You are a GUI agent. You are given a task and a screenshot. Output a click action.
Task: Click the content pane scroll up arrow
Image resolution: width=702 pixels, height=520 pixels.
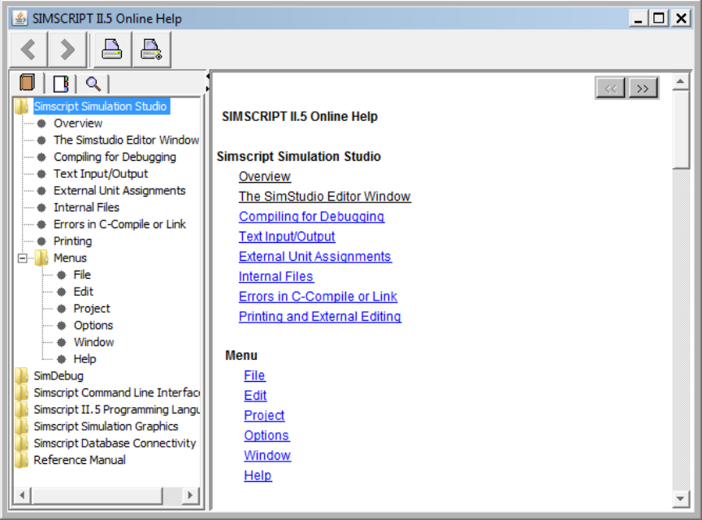(681, 81)
